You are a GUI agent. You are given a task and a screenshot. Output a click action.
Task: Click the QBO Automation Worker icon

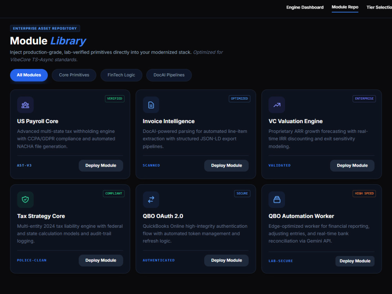click(277, 200)
